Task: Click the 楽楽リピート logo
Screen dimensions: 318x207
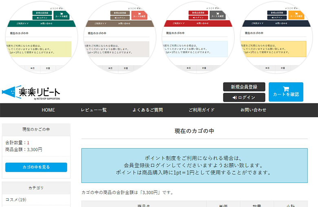Action: 31,92
